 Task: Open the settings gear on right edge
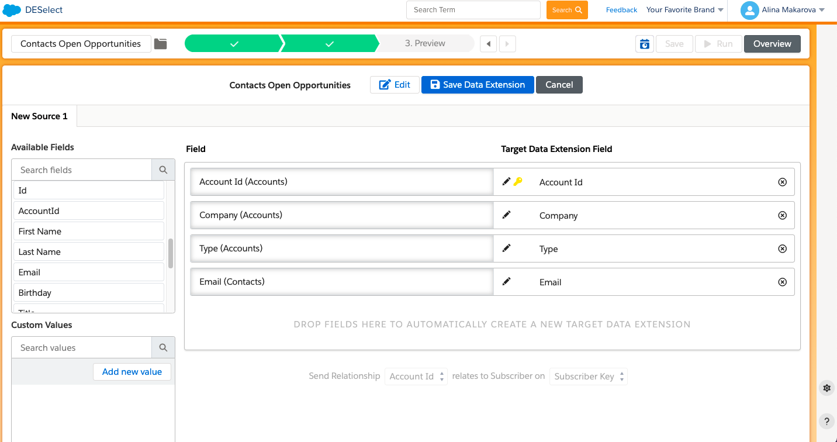pyautogui.click(x=826, y=388)
